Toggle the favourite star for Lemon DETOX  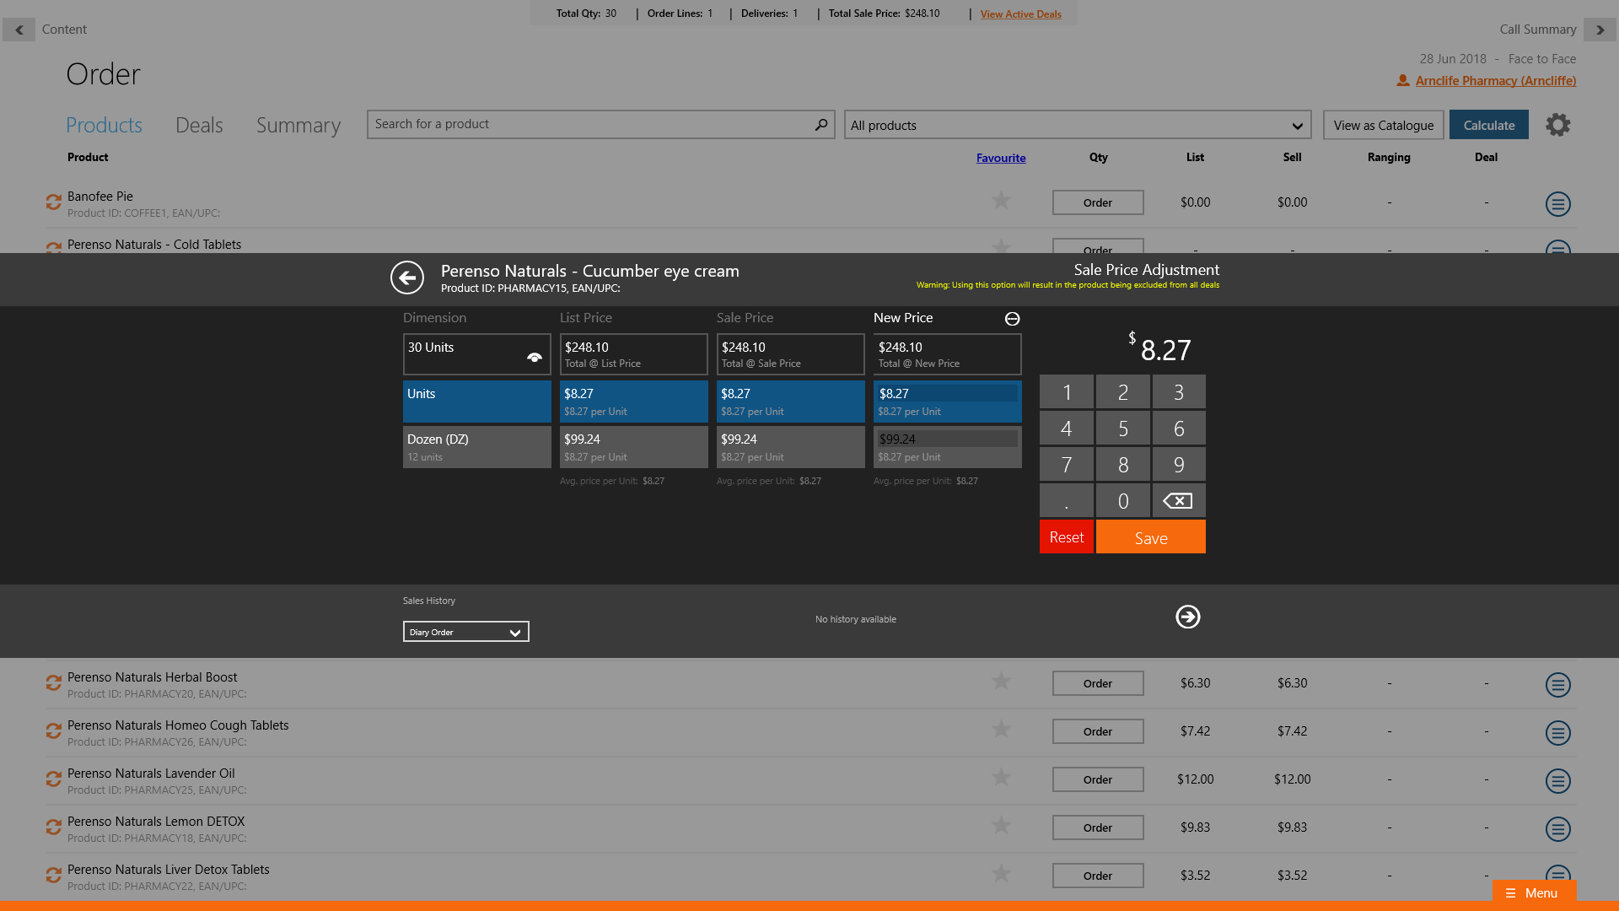(1001, 826)
